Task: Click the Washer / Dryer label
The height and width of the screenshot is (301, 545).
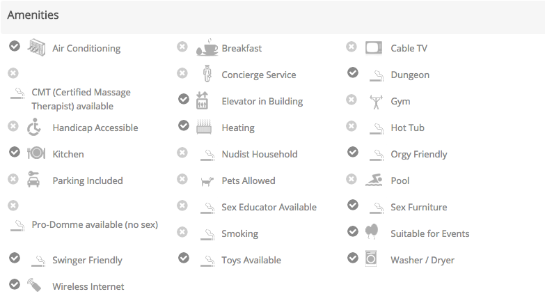Action: tap(422, 260)
